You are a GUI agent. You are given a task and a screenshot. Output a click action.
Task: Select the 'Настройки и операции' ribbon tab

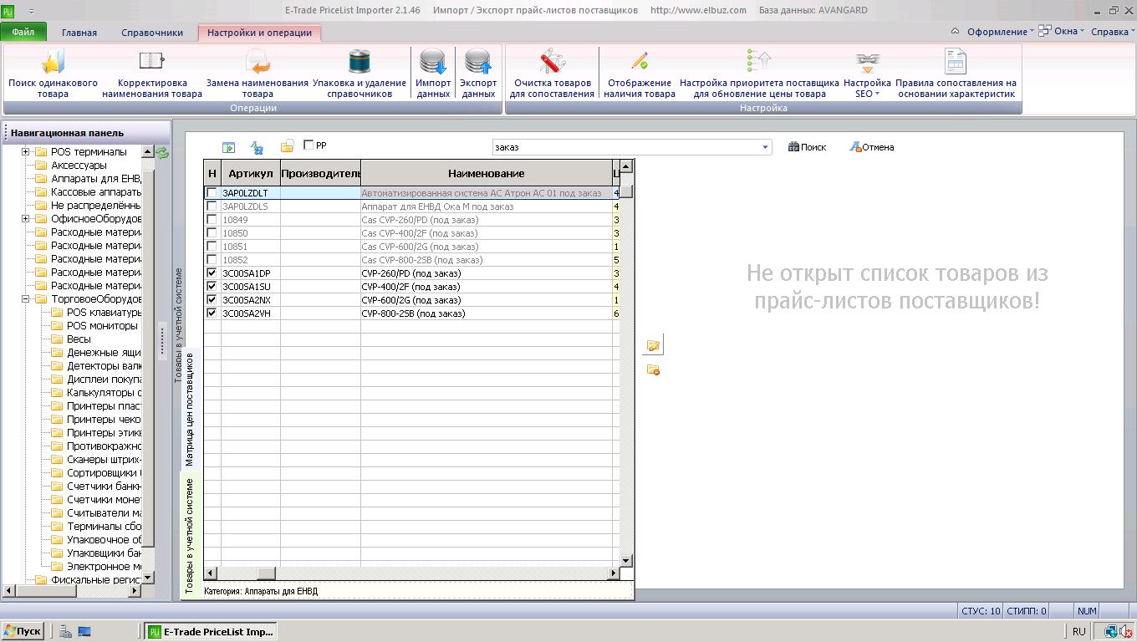pyautogui.click(x=260, y=33)
